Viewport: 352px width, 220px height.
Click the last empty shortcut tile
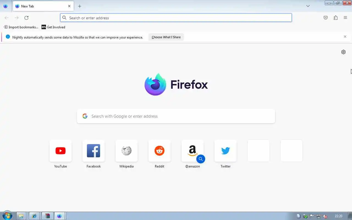[291, 151]
